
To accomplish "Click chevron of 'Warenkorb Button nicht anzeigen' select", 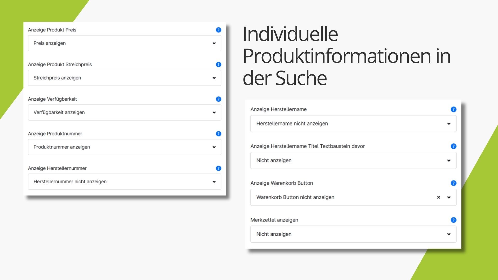I will [449, 197].
